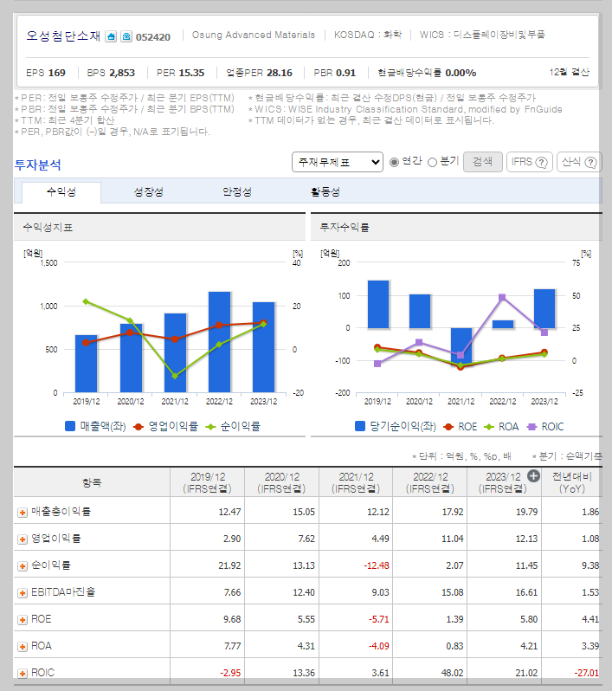Switch to the 활동성 tab

[325, 192]
